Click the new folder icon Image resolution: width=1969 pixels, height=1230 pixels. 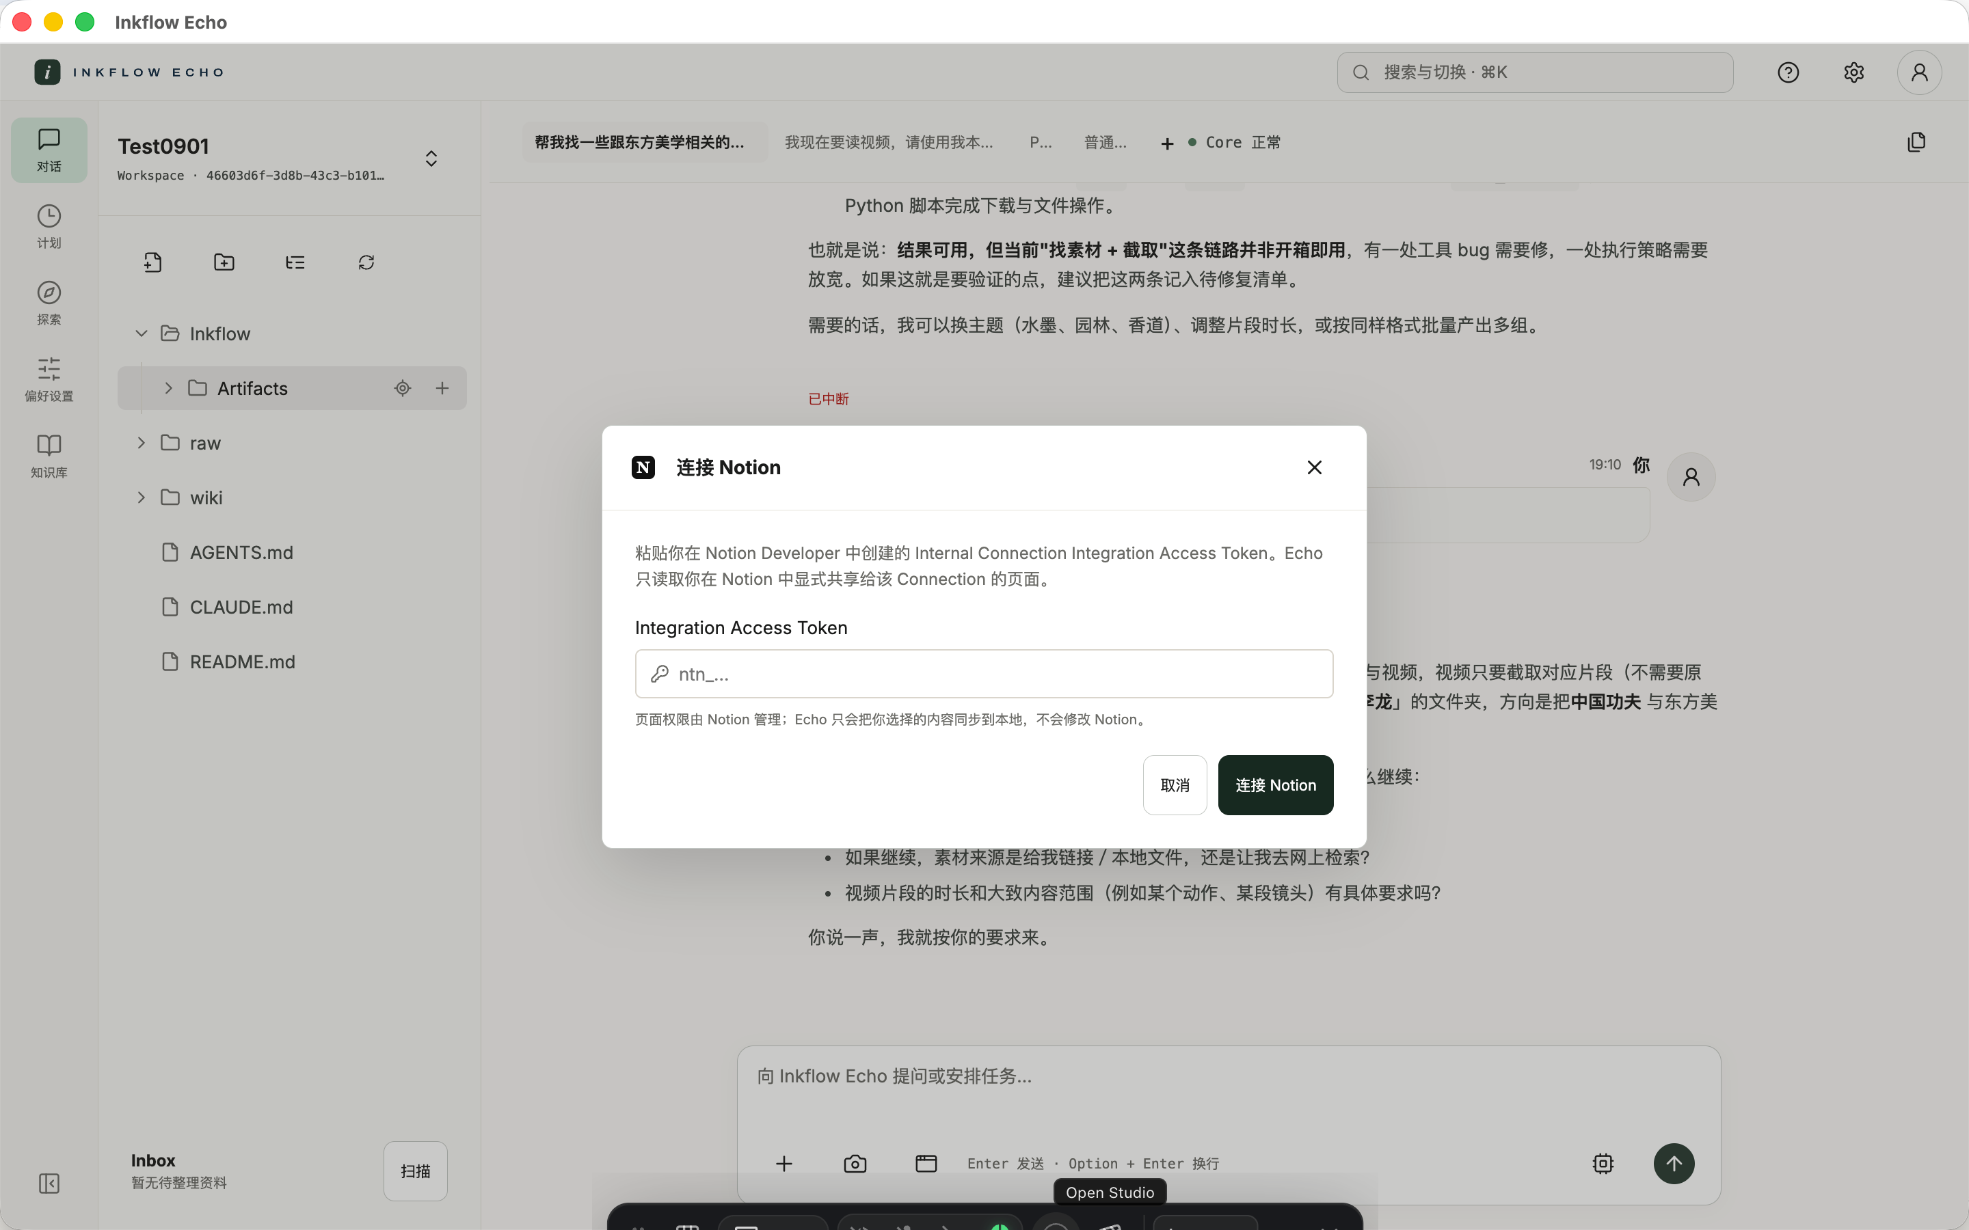click(x=224, y=262)
